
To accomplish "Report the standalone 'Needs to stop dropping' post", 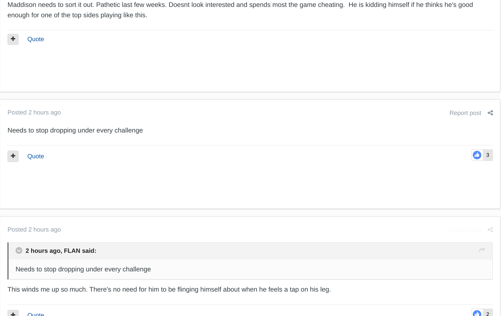I will (465, 113).
